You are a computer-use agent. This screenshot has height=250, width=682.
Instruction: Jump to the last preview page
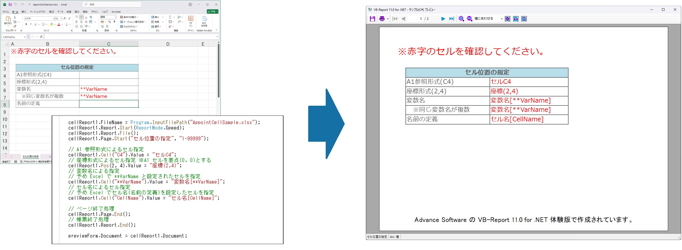coord(451,19)
